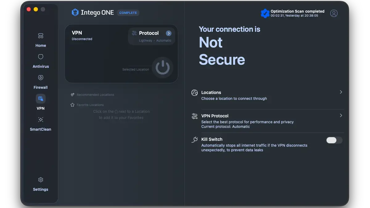370x208 pixels.
Task: Open VPN Protocol settings via its chevron
Action: [x=341, y=115]
